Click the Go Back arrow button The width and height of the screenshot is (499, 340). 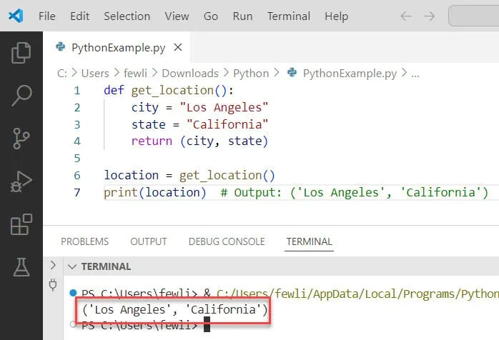pyautogui.click(x=405, y=16)
